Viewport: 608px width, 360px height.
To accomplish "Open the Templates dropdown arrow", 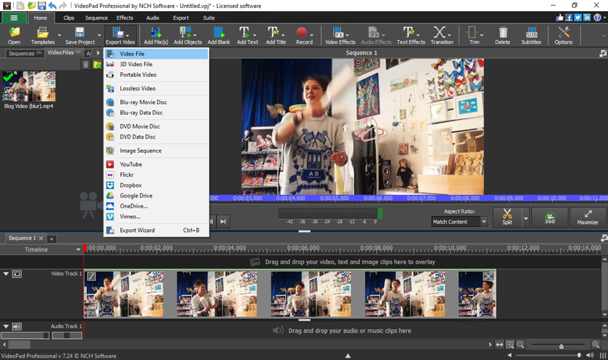I will [59, 36].
